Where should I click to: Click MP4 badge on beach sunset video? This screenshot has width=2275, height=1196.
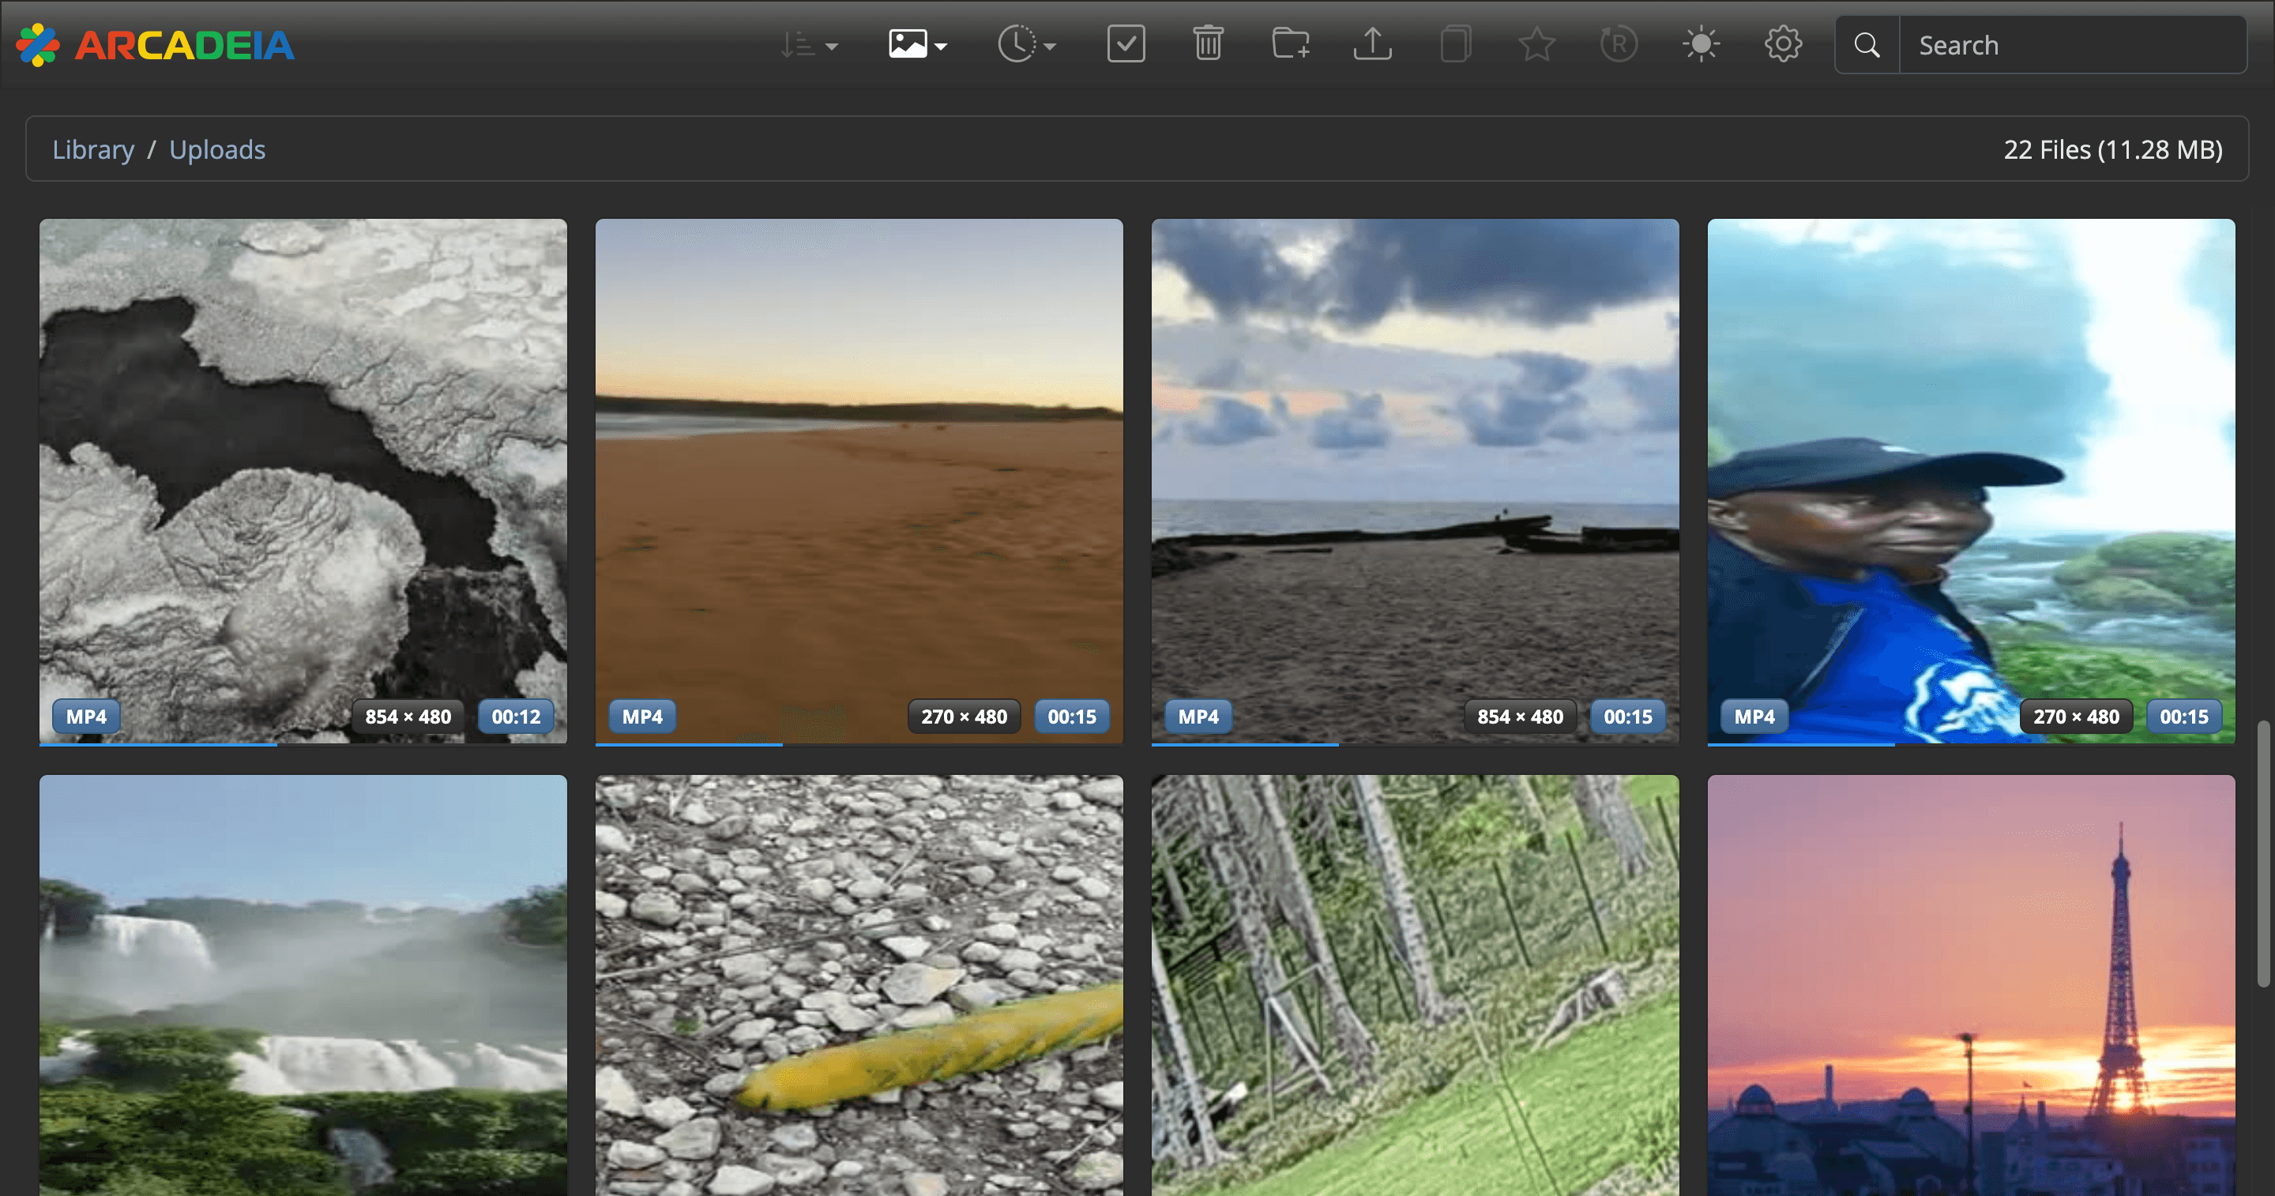(642, 716)
